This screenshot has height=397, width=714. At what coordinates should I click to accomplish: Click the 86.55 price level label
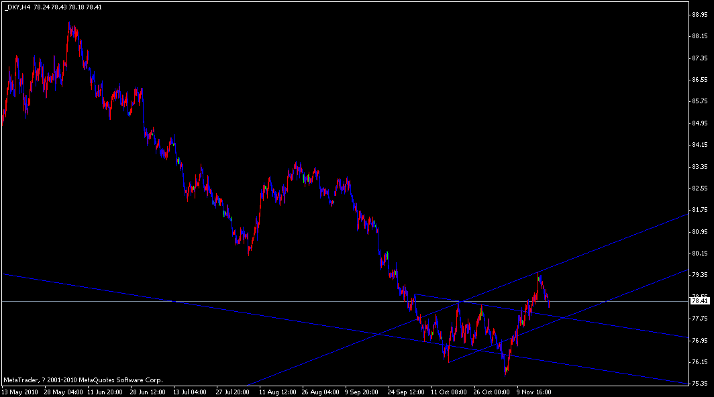700,80
